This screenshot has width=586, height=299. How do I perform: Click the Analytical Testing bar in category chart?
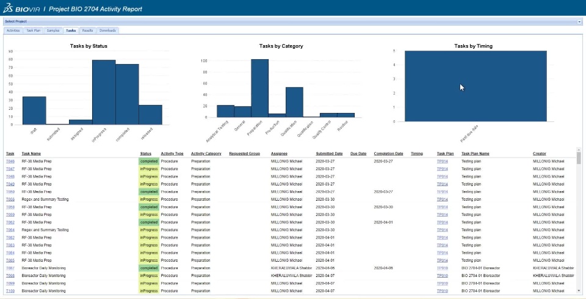pyautogui.click(x=225, y=111)
